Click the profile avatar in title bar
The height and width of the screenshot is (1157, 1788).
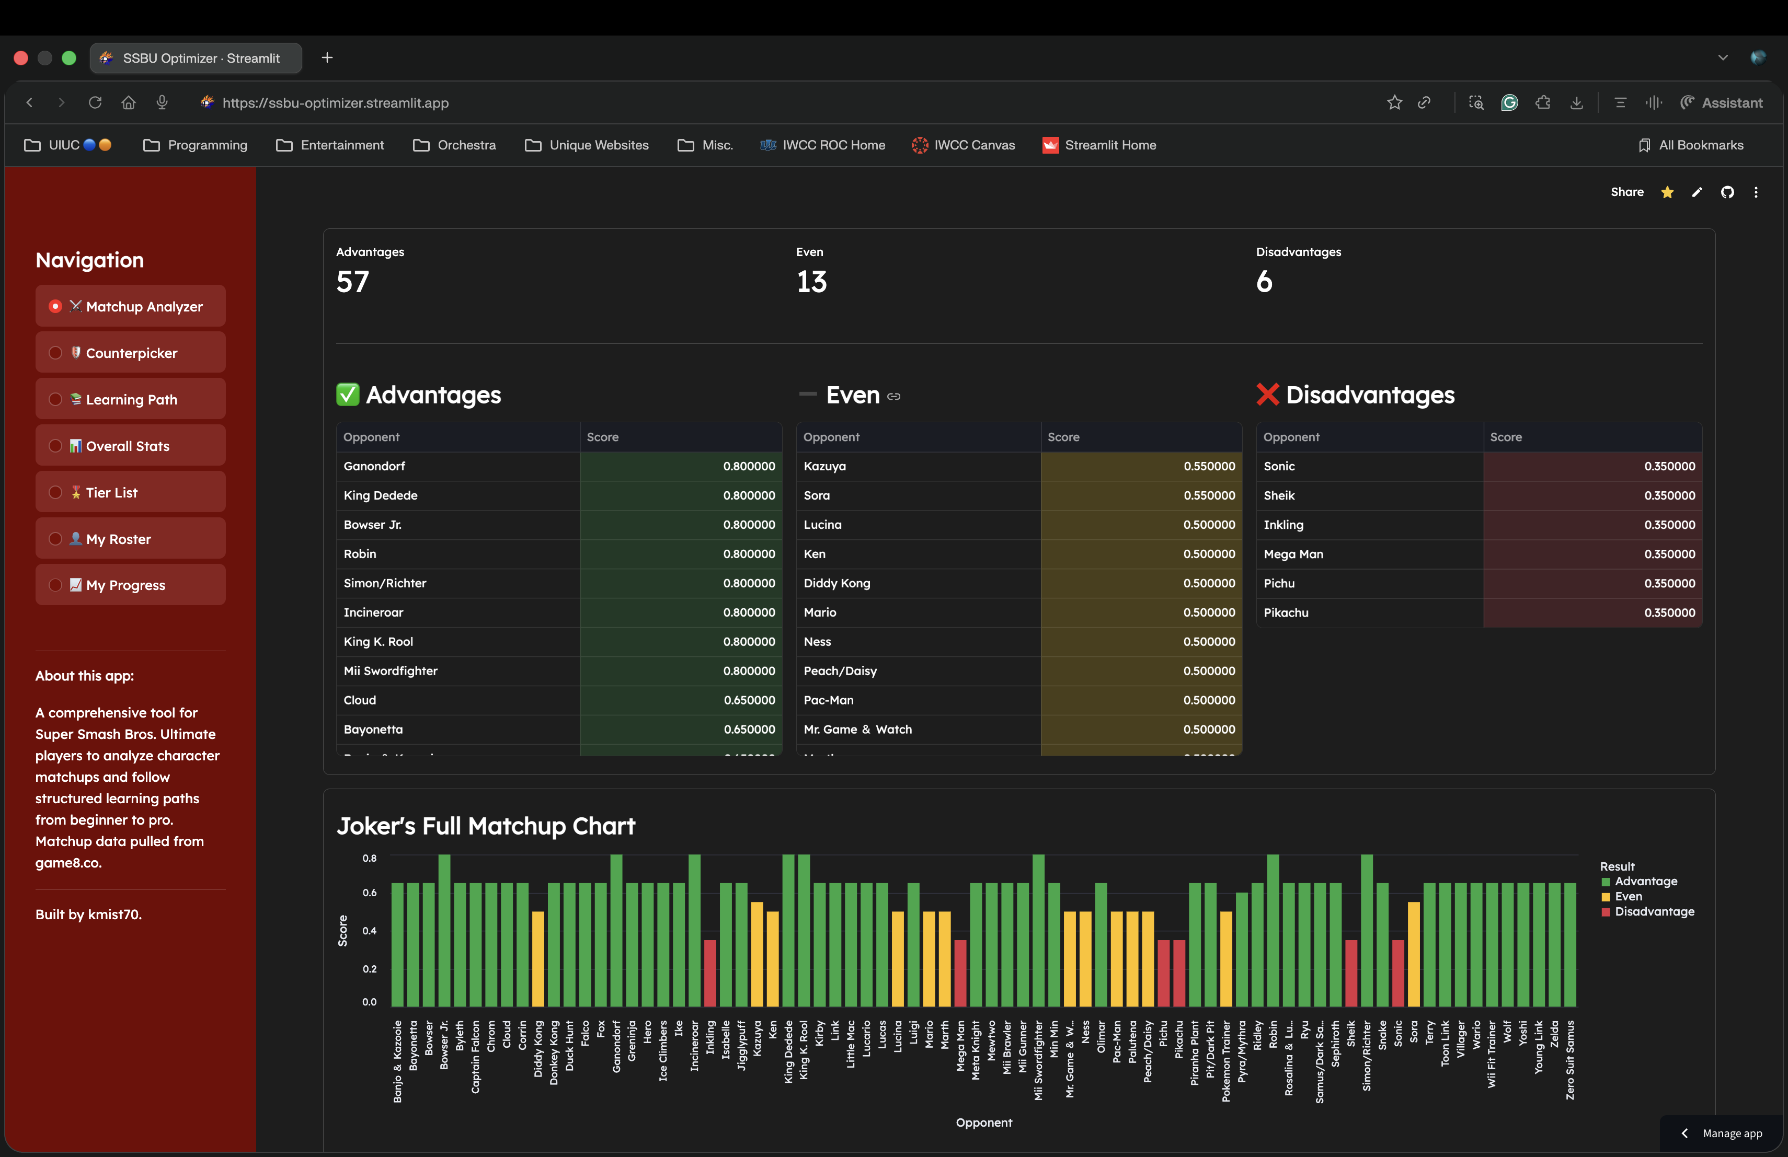(1758, 58)
